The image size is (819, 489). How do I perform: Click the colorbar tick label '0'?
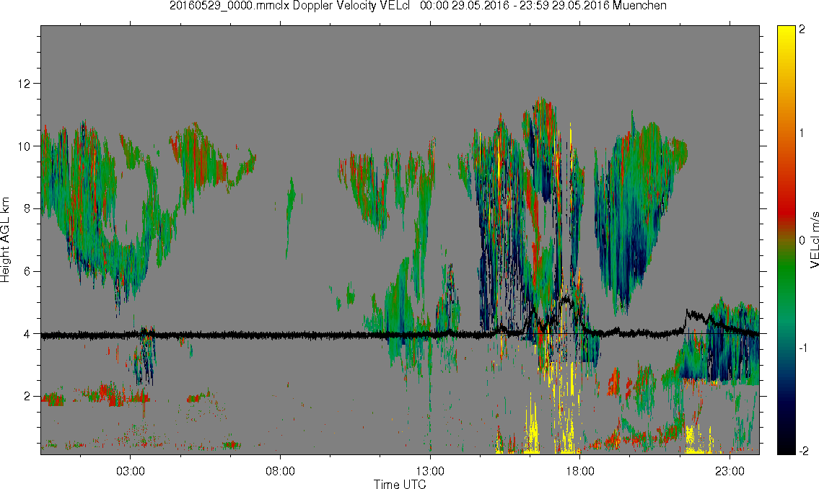click(x=802, y=241)
